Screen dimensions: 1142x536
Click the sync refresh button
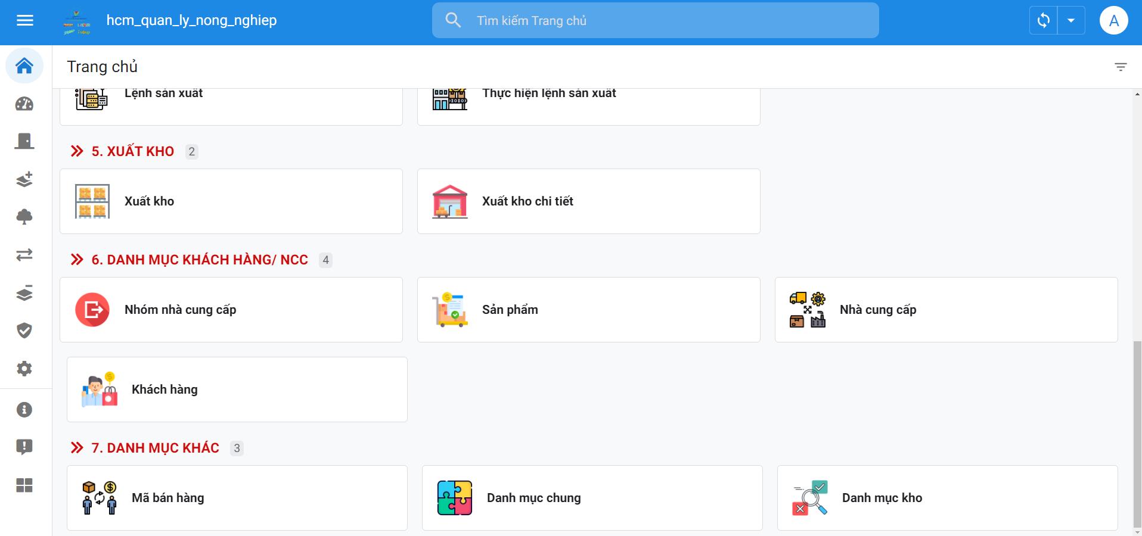click(x=1044, y=21)
